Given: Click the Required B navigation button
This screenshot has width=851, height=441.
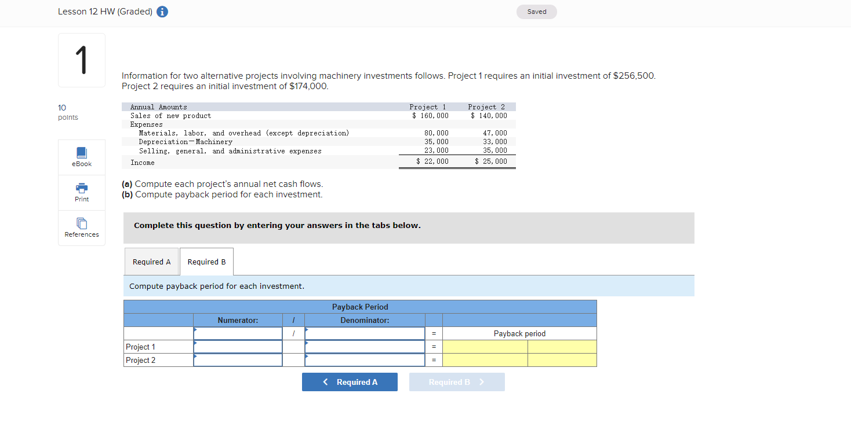Looking at the screenshot, I should coord(457,382).
